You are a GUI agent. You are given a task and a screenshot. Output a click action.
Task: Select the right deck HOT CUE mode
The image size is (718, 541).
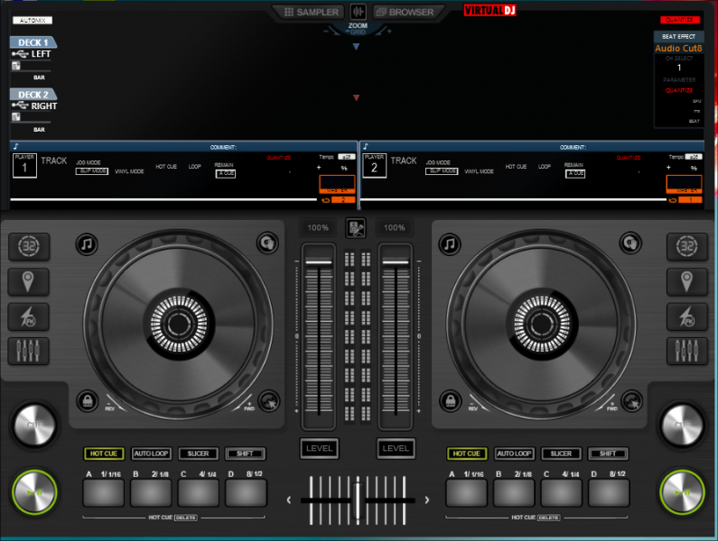pos(467,454)
